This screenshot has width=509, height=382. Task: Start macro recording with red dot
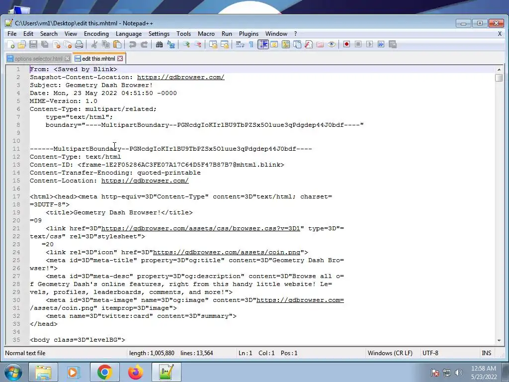tap(346, 44)
